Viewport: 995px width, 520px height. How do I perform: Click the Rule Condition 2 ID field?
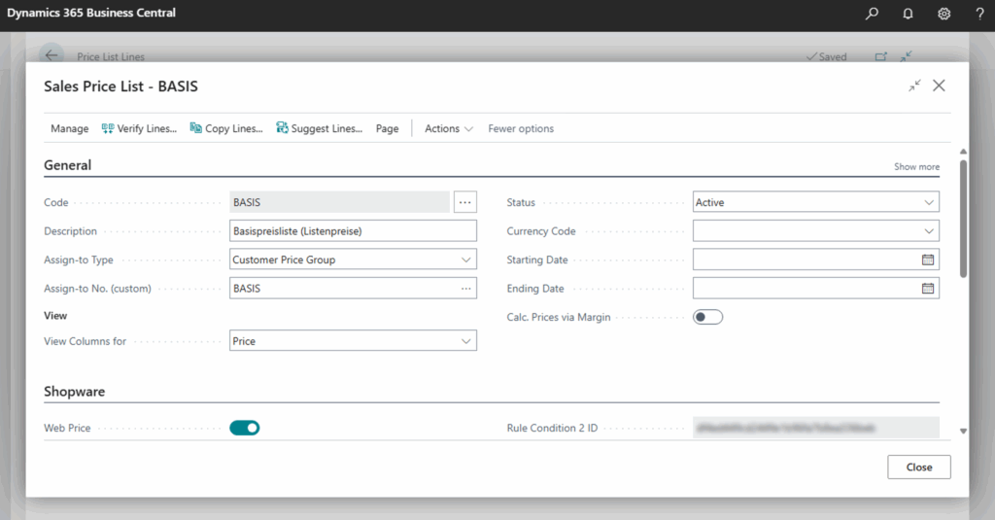pos(816,428)
